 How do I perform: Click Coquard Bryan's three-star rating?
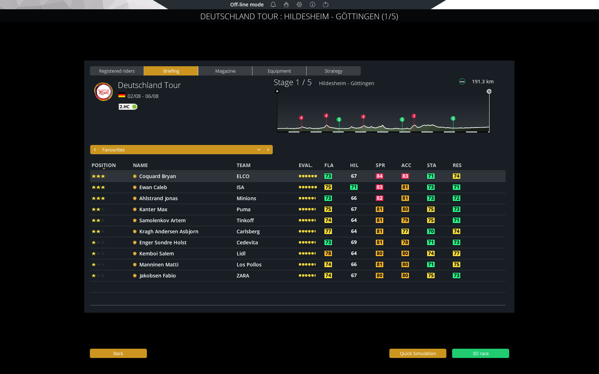click(98, 176)
